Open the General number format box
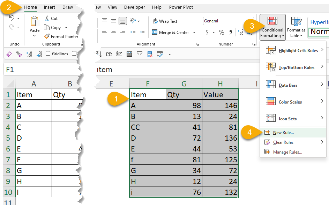Viewport: 329px width, 205px height. point(223,21)
